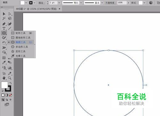Screen dimensions: 160x116
Task: Swap fill and stroke colors
Action: [x=11, y=83]
